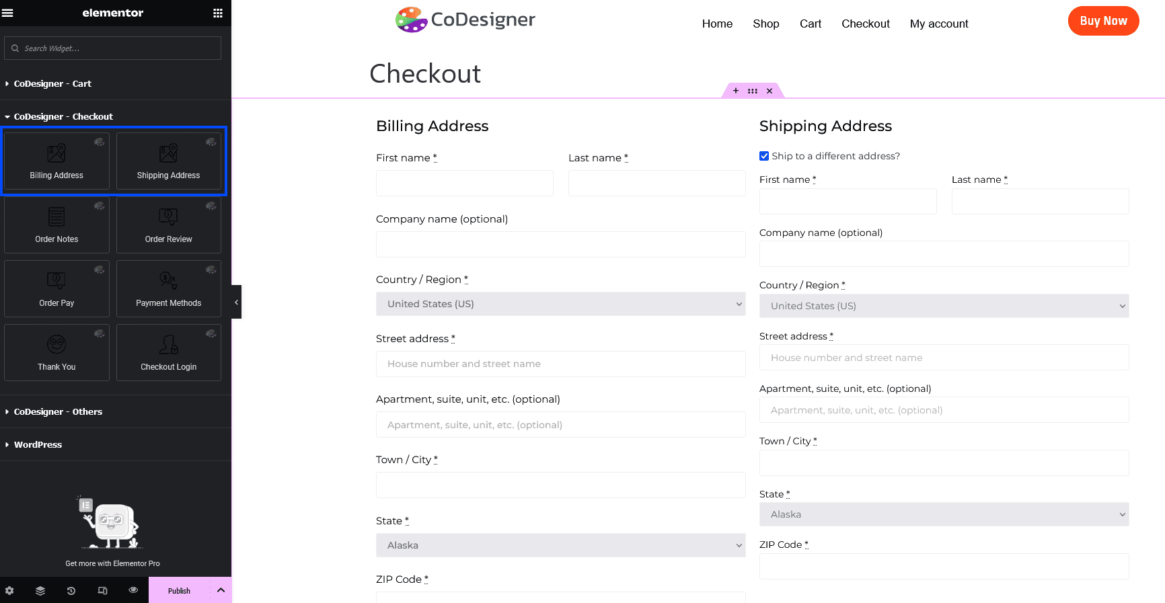The width and height of the screenshot is (1165, 603).
Task: Open the billing Country / Region dropdown
Action: (x=560, y=304)
